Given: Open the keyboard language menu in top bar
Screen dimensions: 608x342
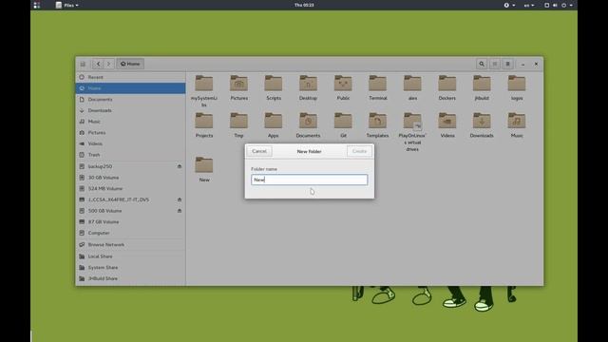Looking at the screenshot, I should (x=529, y=5).
